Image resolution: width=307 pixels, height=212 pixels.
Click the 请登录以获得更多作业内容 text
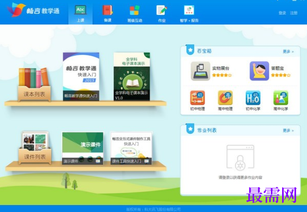coord(240,177)
